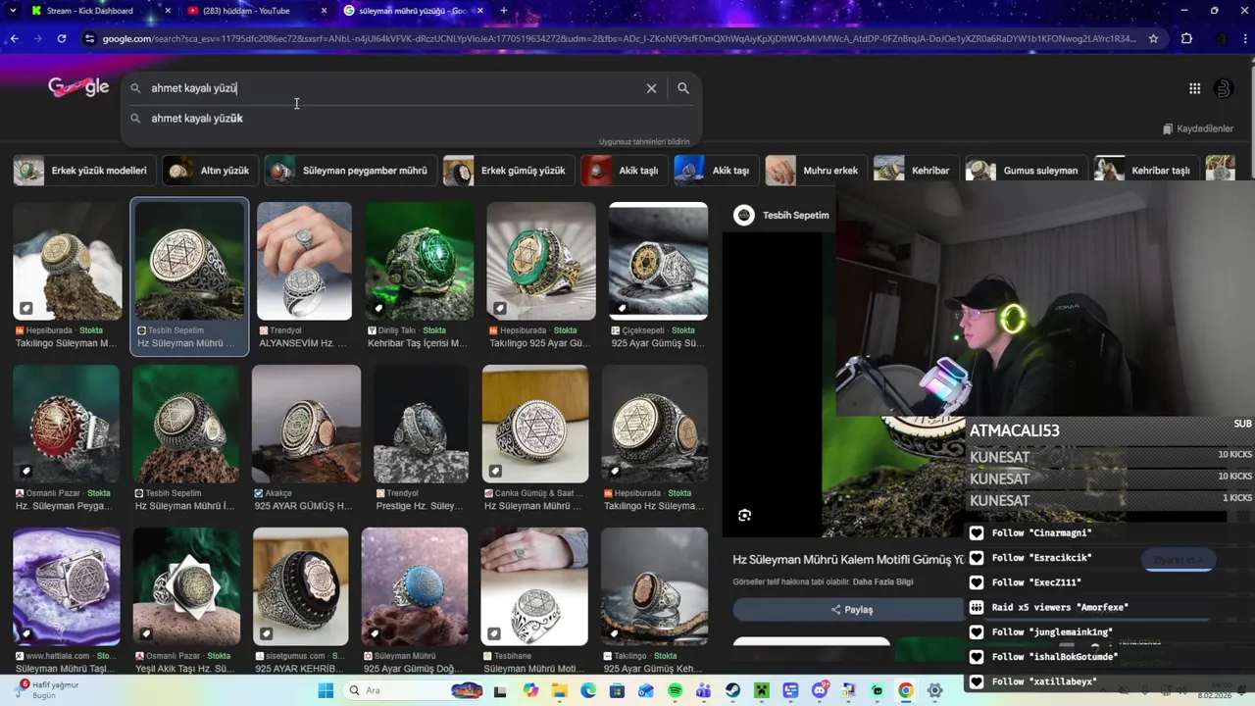Open Tesbih Sepetim source in preview
This screenshot has width=1255, height=706.
(x=782, y=216)
